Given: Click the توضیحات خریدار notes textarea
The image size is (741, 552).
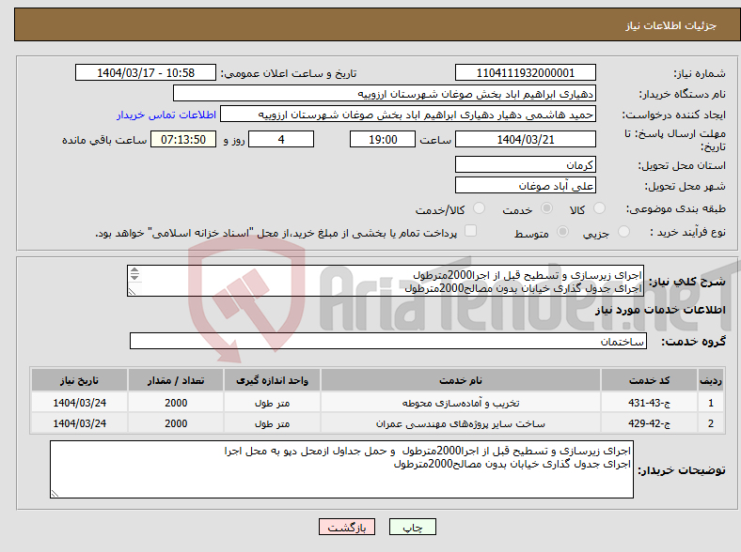Looking at the screenshot, I should [341, 469].
